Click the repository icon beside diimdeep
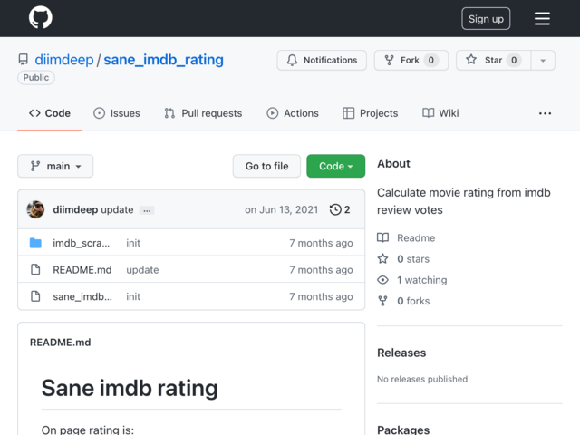Image resolution: width=580 pixels, height=435 pixels. click(23, 60)
